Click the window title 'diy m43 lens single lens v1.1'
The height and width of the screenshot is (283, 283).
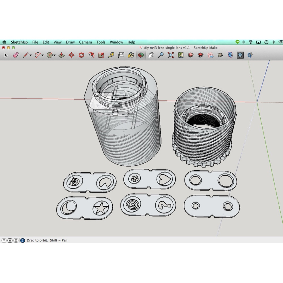click(167, 48)
